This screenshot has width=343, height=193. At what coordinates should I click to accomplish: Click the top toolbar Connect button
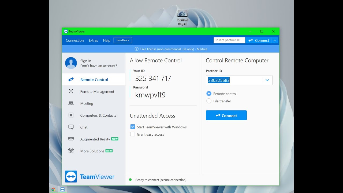pos(259,40)
